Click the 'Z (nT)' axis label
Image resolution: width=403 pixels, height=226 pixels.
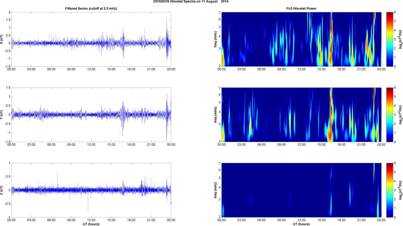coord(2,190)
